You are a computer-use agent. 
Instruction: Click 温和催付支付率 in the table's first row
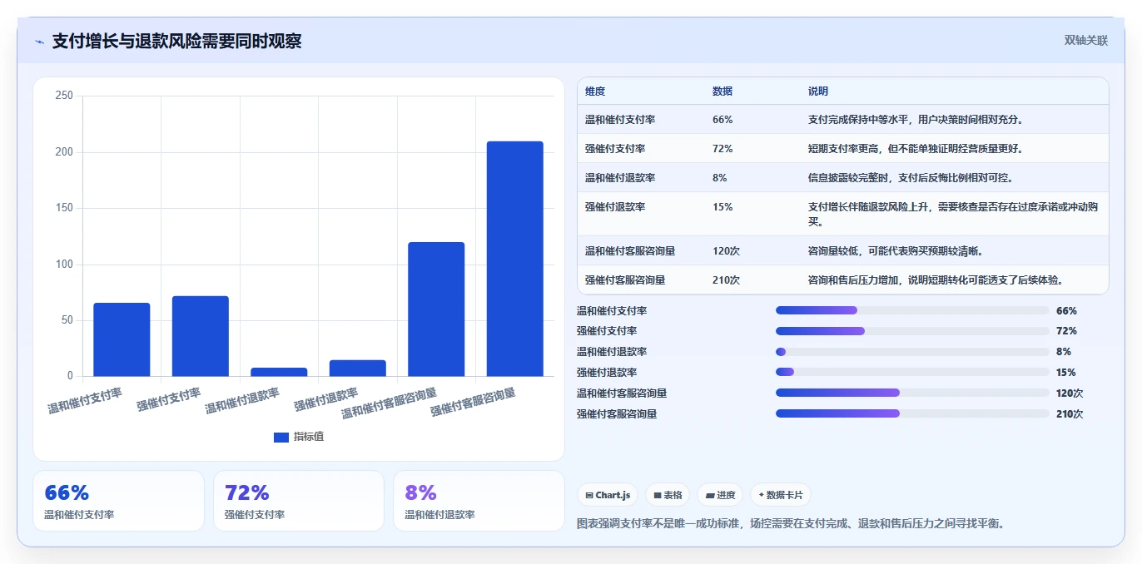[x=620, y=120]
